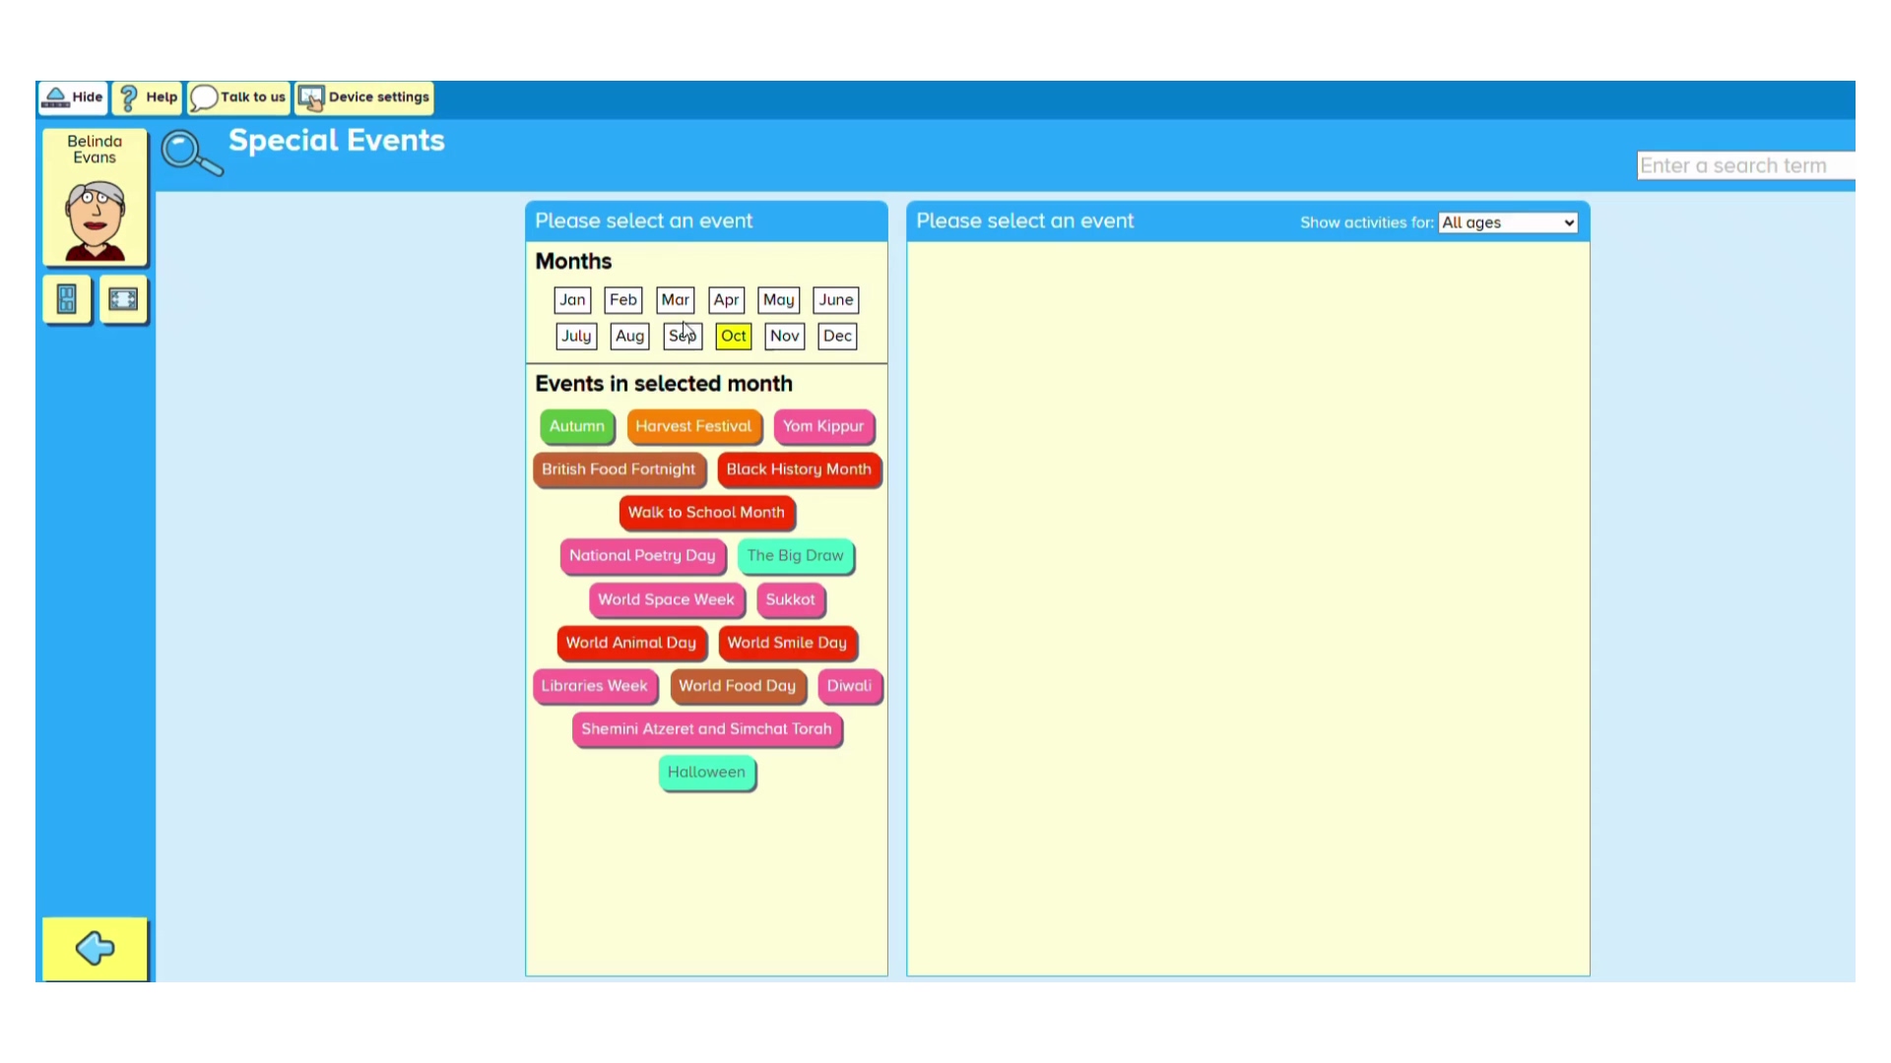Click the door exit icon

tap(67, 299)
